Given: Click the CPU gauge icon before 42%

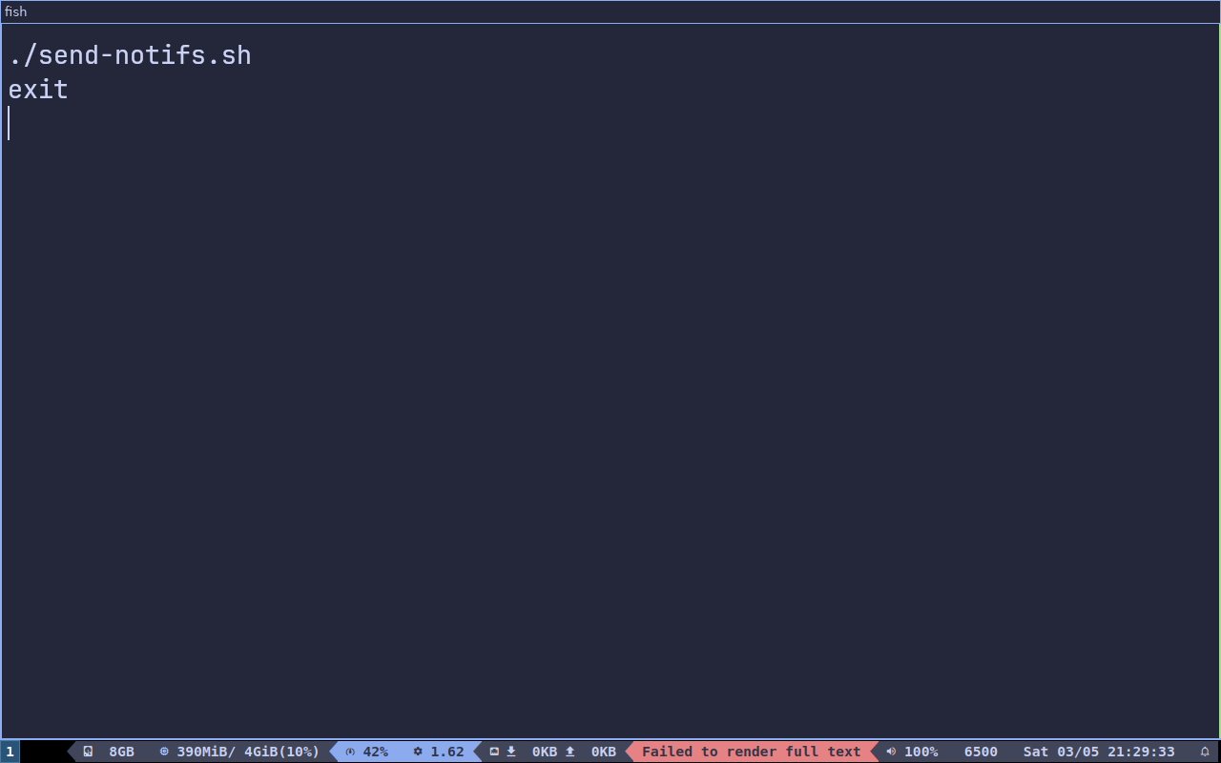Looking at the screenshot, I should click(350, 752).
